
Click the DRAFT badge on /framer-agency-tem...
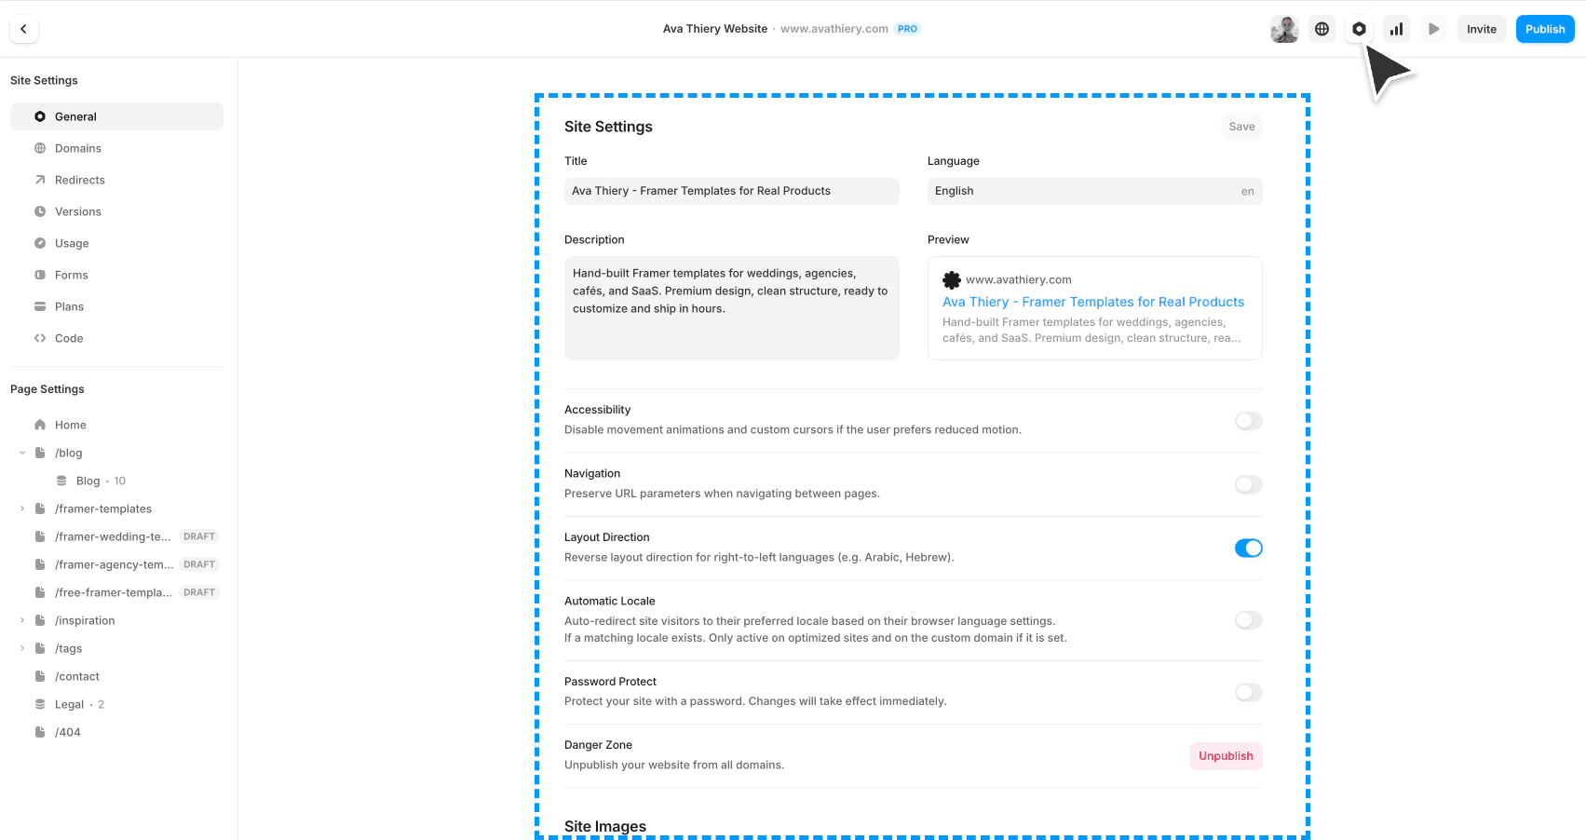click(x=199, y=564)
